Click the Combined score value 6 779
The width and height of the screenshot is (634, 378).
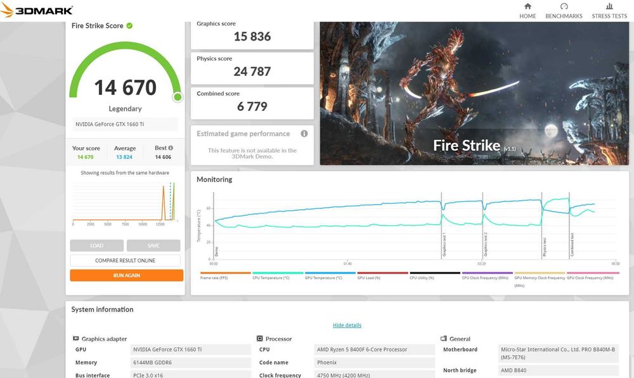click(x=252, y=106)
